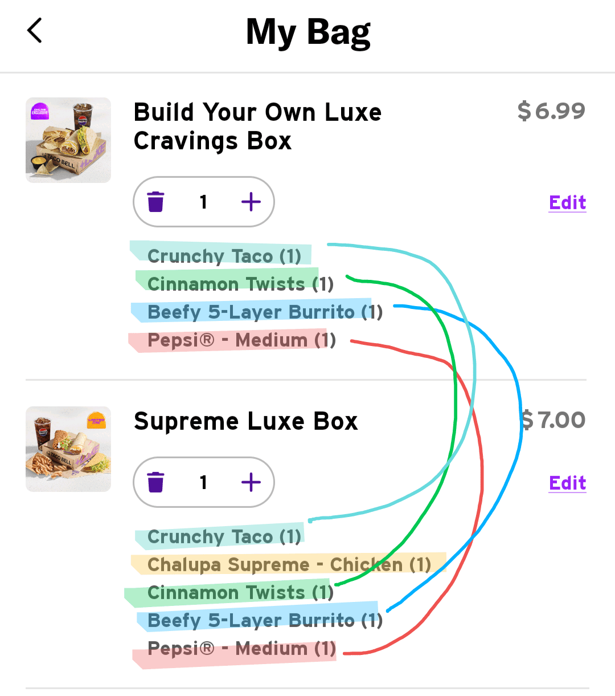Go back using the back arrow
The image size is (615, 696).
pyautogui.click(x=35, y=31)
